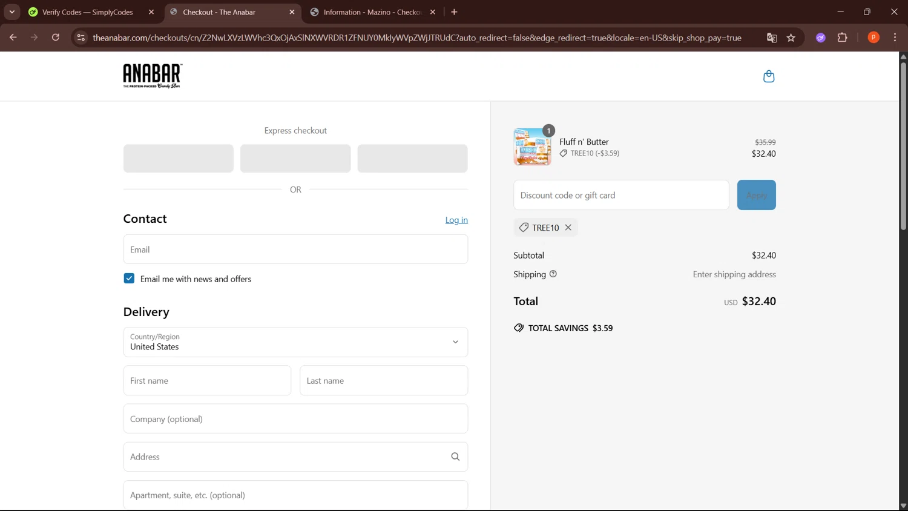
Task: Click the browser address bar URL
Action: tap(417, 38)
